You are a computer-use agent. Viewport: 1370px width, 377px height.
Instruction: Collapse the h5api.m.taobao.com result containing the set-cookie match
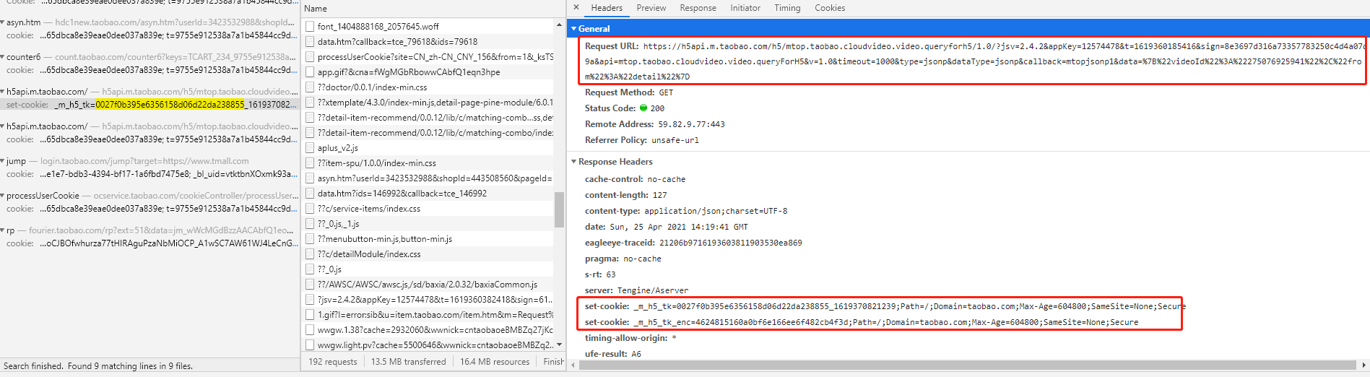point(3,92)
